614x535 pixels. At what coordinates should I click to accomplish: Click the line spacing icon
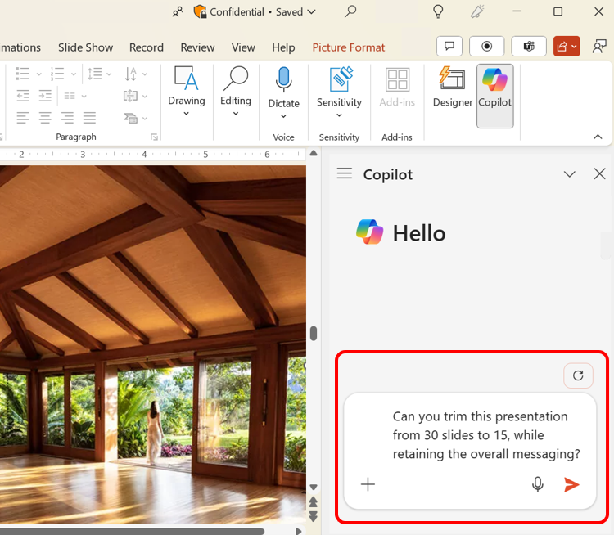(x=94, y=73)
